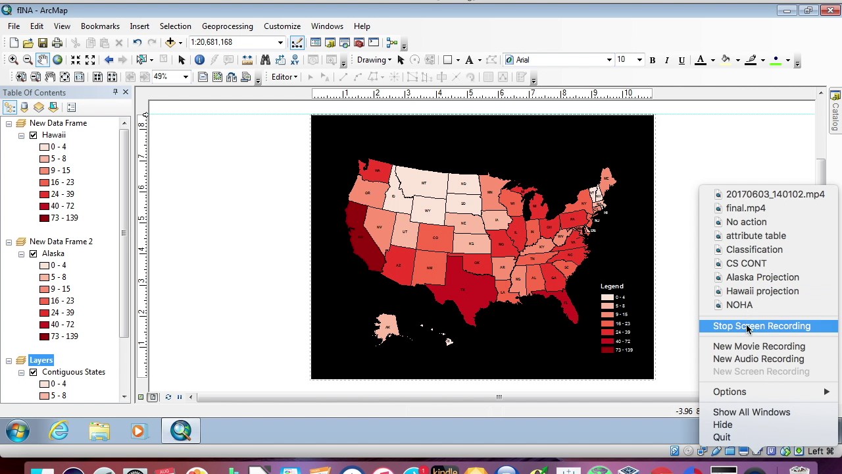The image size is (842, 474).
Task: Select the layout Zoom In tool
Action: coord(21,77)
